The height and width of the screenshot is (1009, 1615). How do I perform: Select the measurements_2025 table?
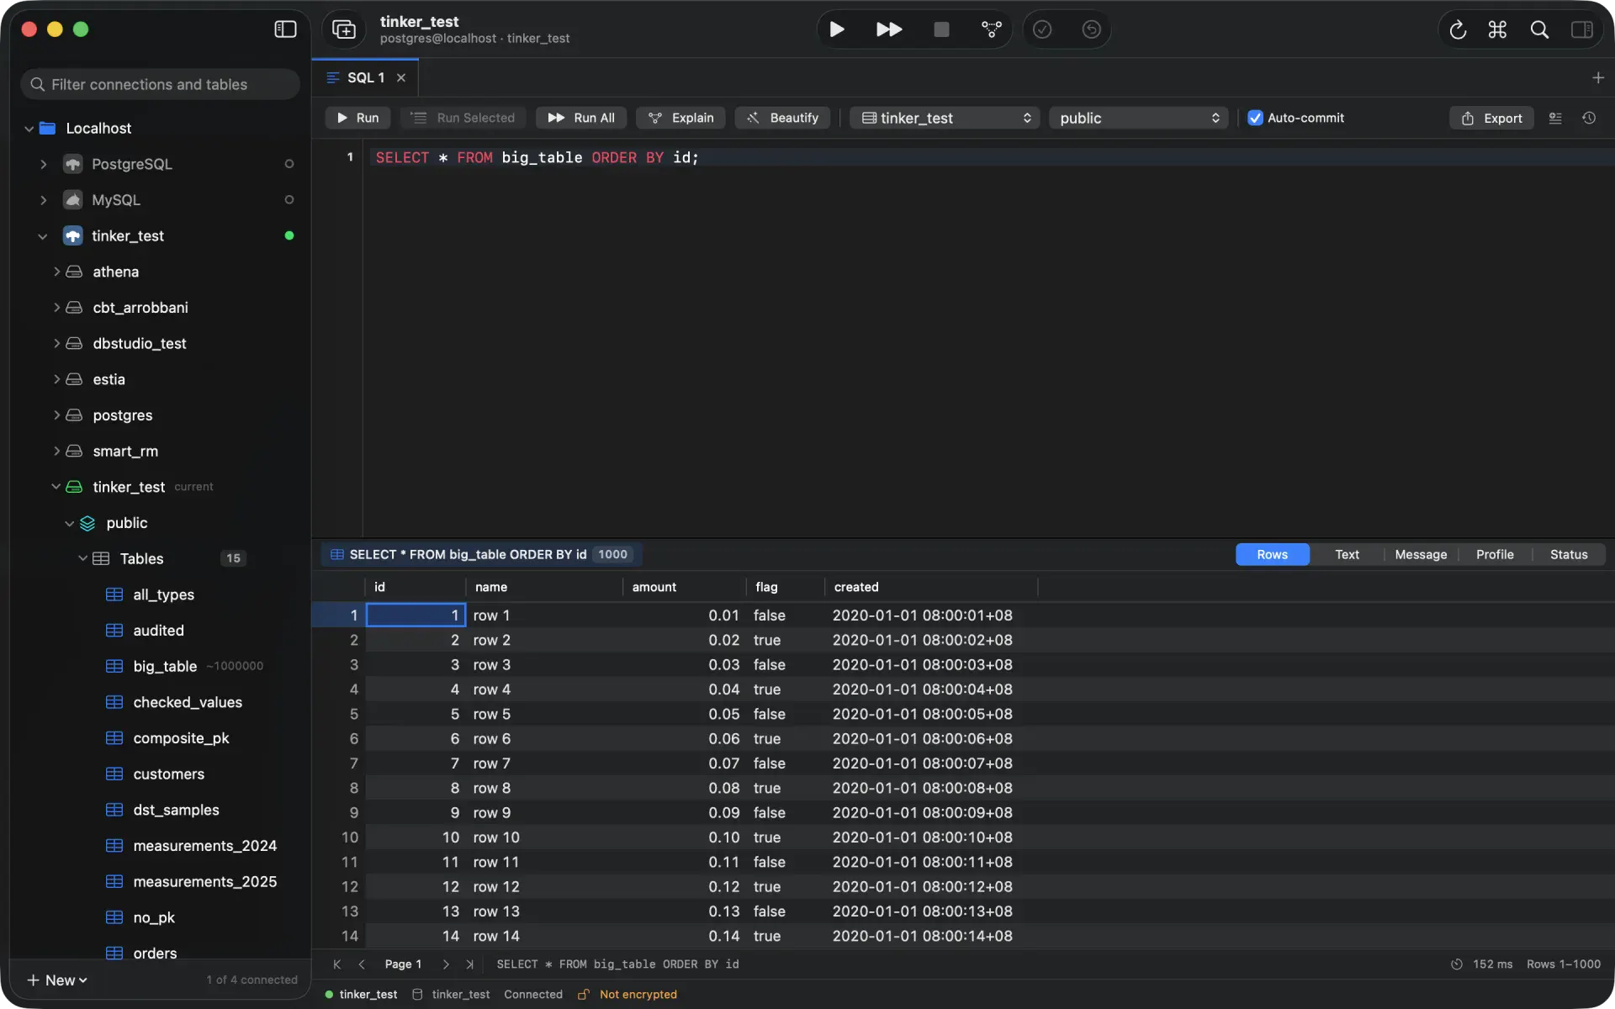coord(160,881)
